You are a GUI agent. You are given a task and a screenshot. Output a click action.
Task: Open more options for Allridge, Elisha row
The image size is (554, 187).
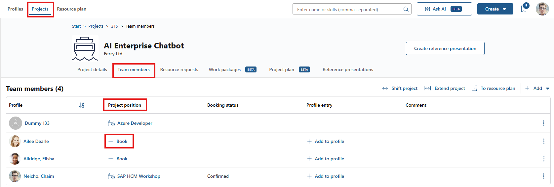tap(543, 159)
